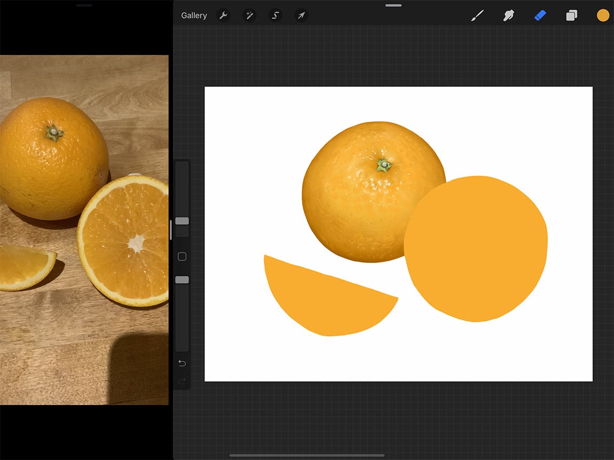Open the sidebar Modify square button
614x460 pixels.
[x=182, y=256]
